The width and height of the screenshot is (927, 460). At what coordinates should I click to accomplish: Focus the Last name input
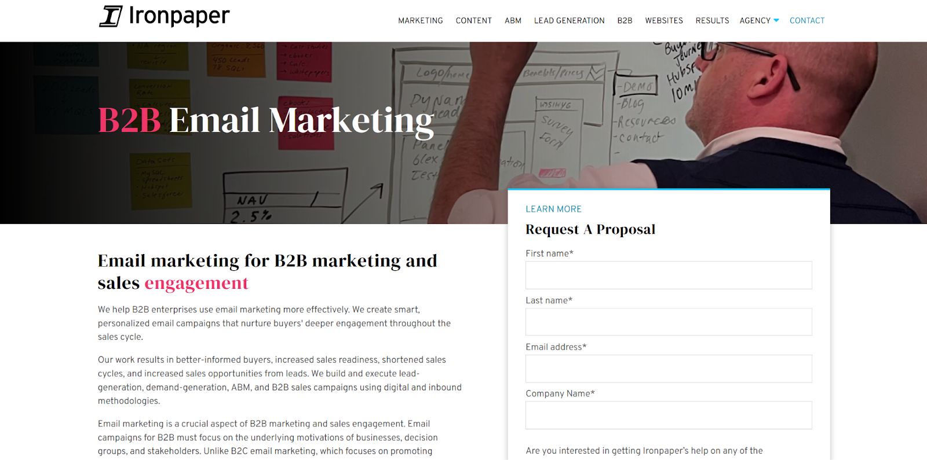tap(669, 322)
